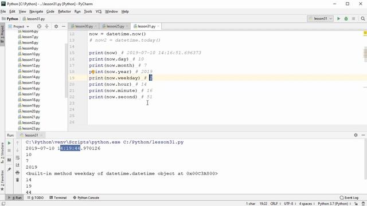Open the Structure vertical tool window tab
367x206 pixels.
coord(2,153)
